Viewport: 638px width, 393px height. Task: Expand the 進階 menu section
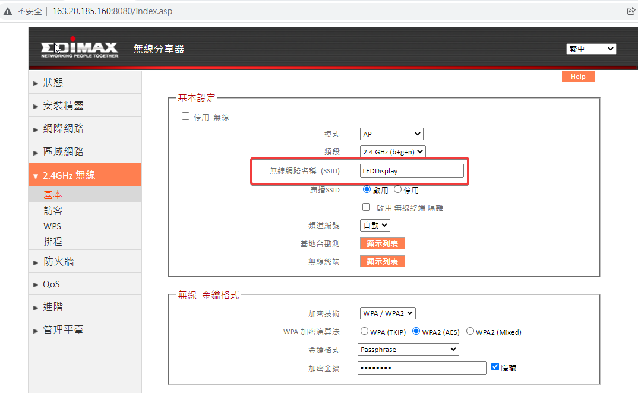point(85,307)
